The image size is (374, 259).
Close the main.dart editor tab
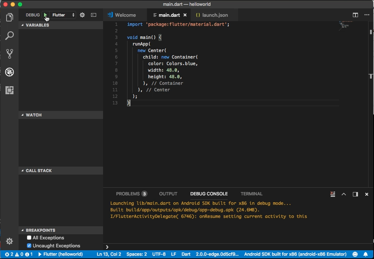pyautogui.click(x=185, y=15)
